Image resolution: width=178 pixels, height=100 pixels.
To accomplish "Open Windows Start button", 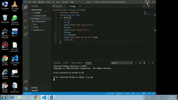I will click(4, 97).
